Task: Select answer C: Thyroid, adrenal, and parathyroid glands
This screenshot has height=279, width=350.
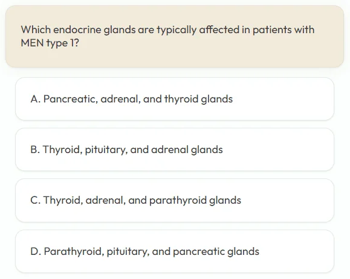Action: (x=175, y=200)
